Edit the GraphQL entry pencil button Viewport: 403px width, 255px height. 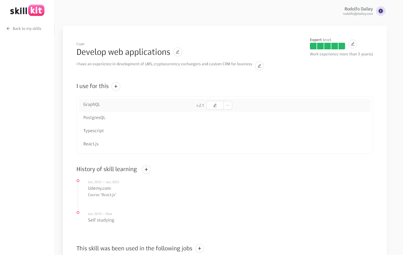[x=215, y=105]
